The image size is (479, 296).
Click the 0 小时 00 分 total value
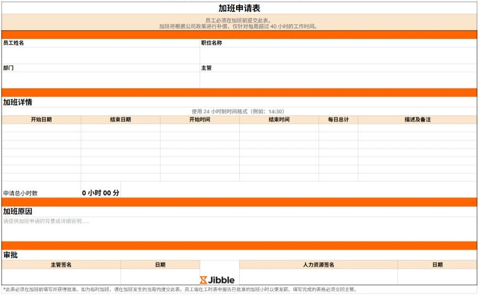100,193
